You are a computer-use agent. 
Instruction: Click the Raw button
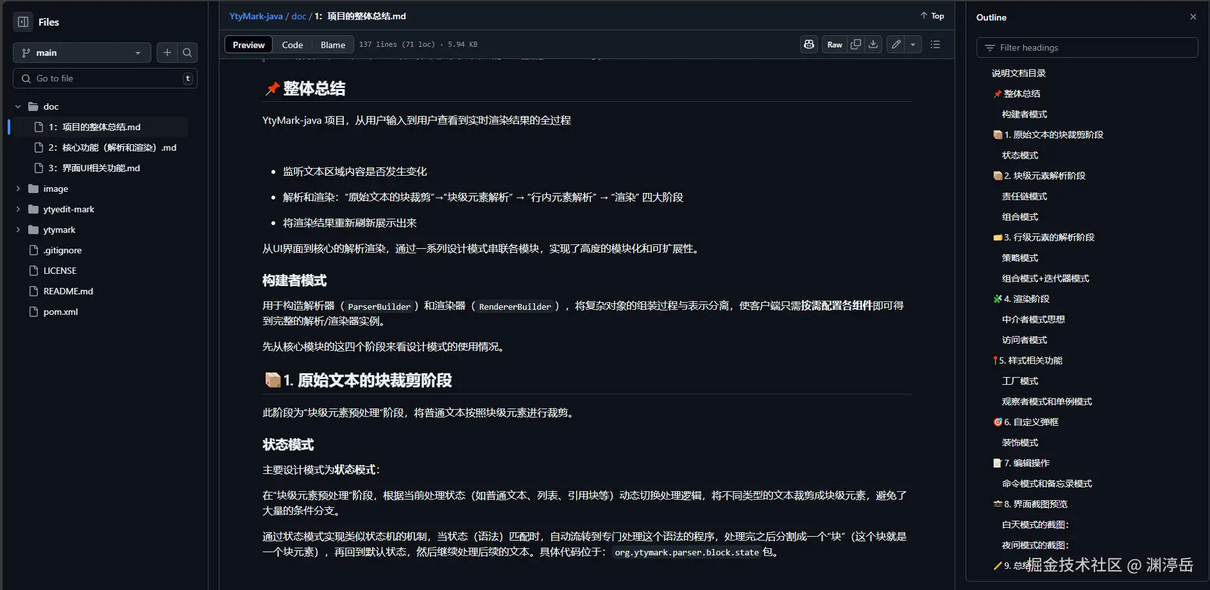pos(835,44)
